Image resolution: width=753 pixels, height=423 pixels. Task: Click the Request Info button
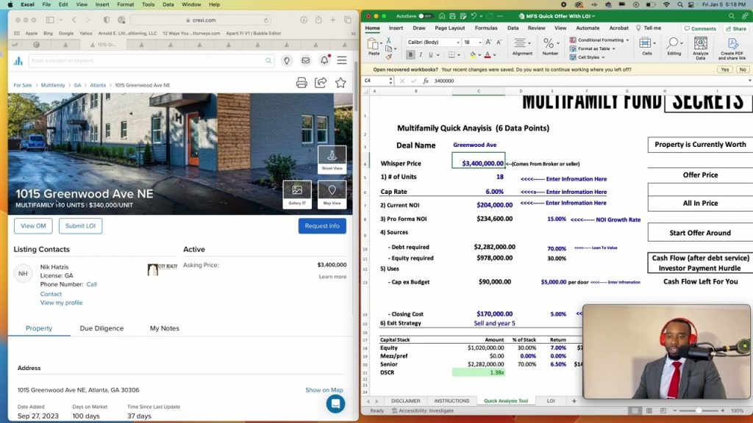pos(322,226)
